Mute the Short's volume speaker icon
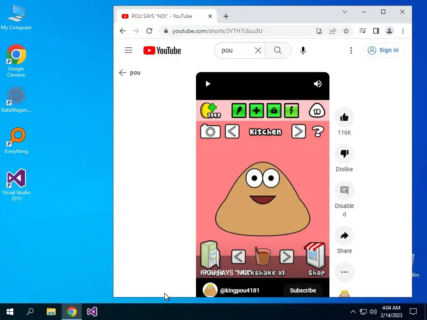The width and height of the screenshot is (427, 320). 317,84
